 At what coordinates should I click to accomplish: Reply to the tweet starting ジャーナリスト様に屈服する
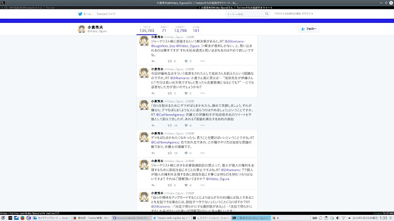(153, 61)
